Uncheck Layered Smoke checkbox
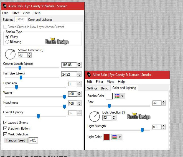The height and width of the screenshot is (157, 183). 5,122
